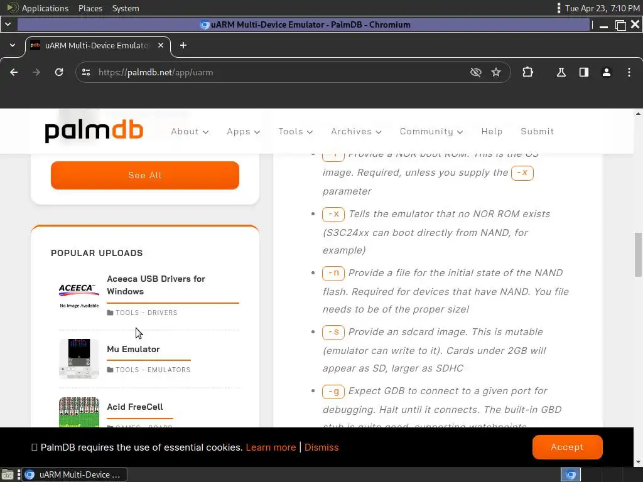Open TOOLS - DRIVERS category link
Screen dimensions: 643x482
coord(146,313)
